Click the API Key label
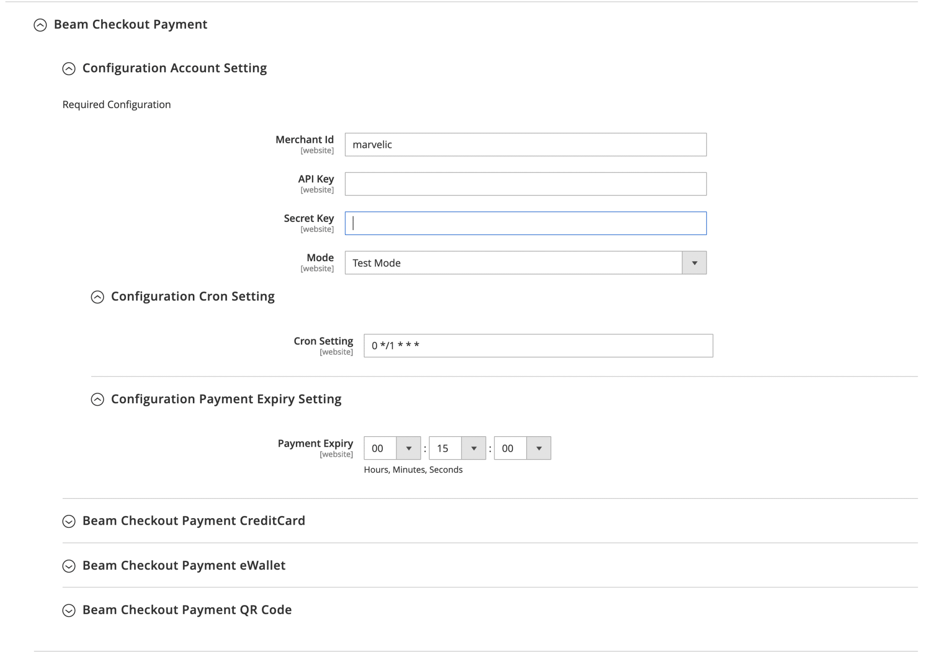The width and height of the screenshot is (938, 652). (x=316, y=179)
